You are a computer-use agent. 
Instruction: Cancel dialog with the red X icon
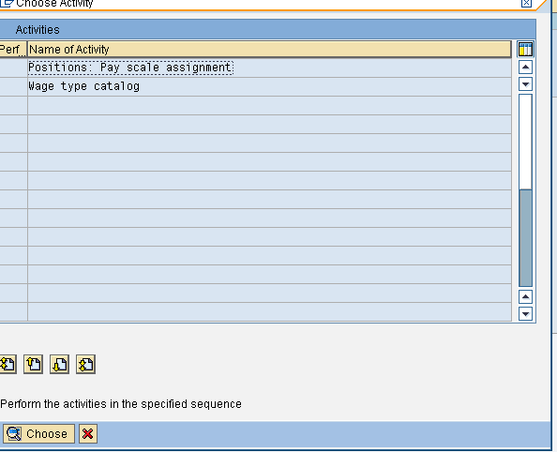click(x=88, y=433)
